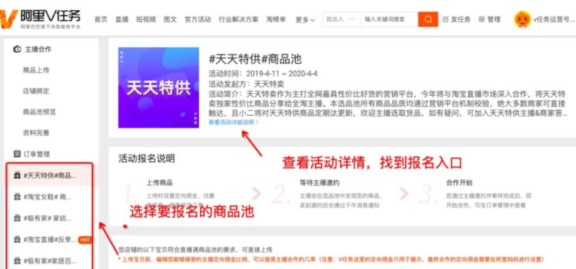The height and width of the screenshot is (269, 576).
Task: Click the 天天特供 purple banner thumbnail
Action: point(158,88)
